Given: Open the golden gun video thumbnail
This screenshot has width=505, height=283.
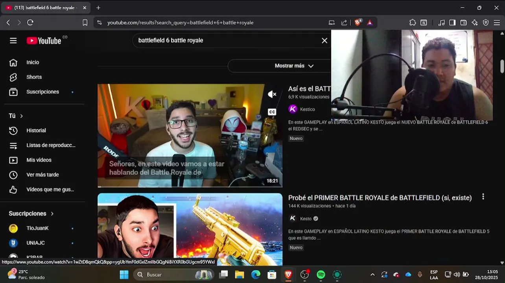Looking at the screenshot, I should (190, 229).
